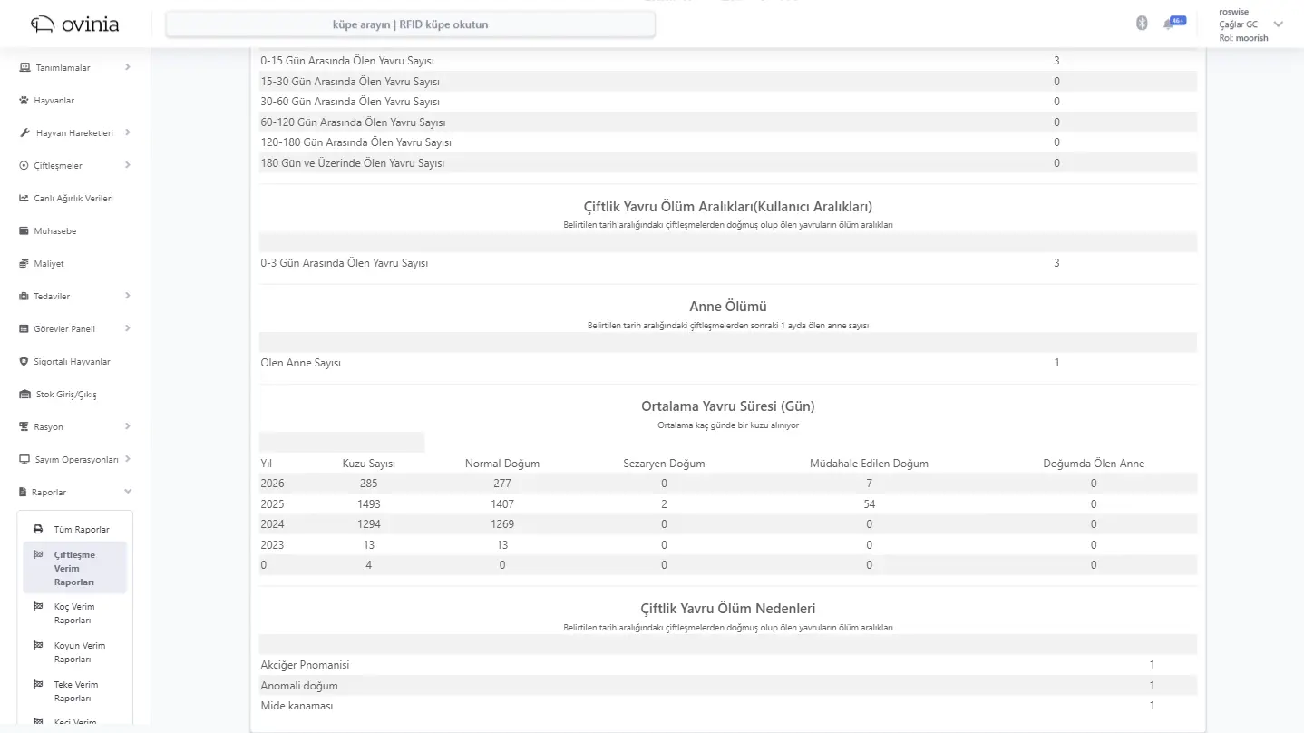1304x733 pixels.
Task: Select Çiftleşme Verim Raporları
Action: click(x=74, y=568)
